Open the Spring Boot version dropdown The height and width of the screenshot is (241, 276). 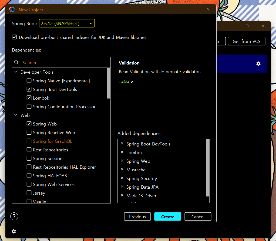(x=67, y=23)
